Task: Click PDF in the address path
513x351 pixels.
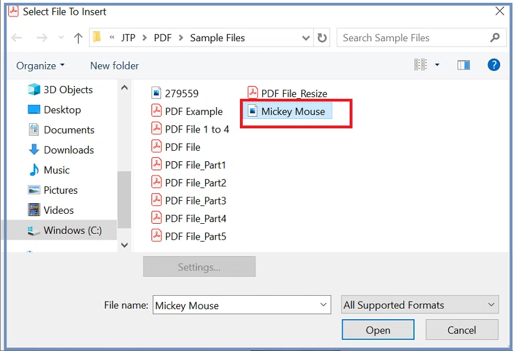Action: [x=163, y=38]
